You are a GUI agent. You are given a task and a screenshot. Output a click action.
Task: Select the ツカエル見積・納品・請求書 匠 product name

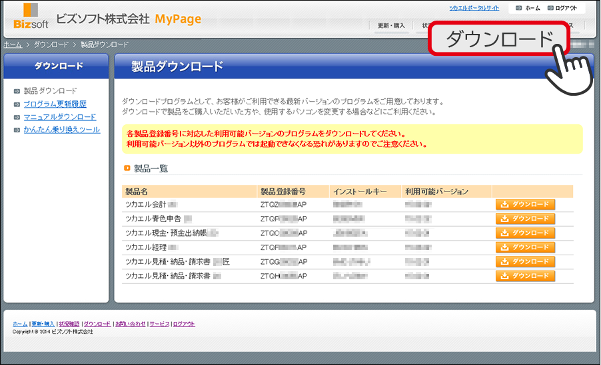tap(177, 262)
